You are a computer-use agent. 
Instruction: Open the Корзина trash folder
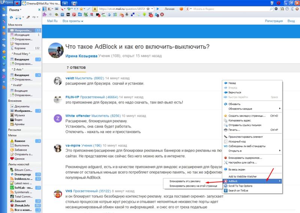pyautogui.click(x=24, y=48)
